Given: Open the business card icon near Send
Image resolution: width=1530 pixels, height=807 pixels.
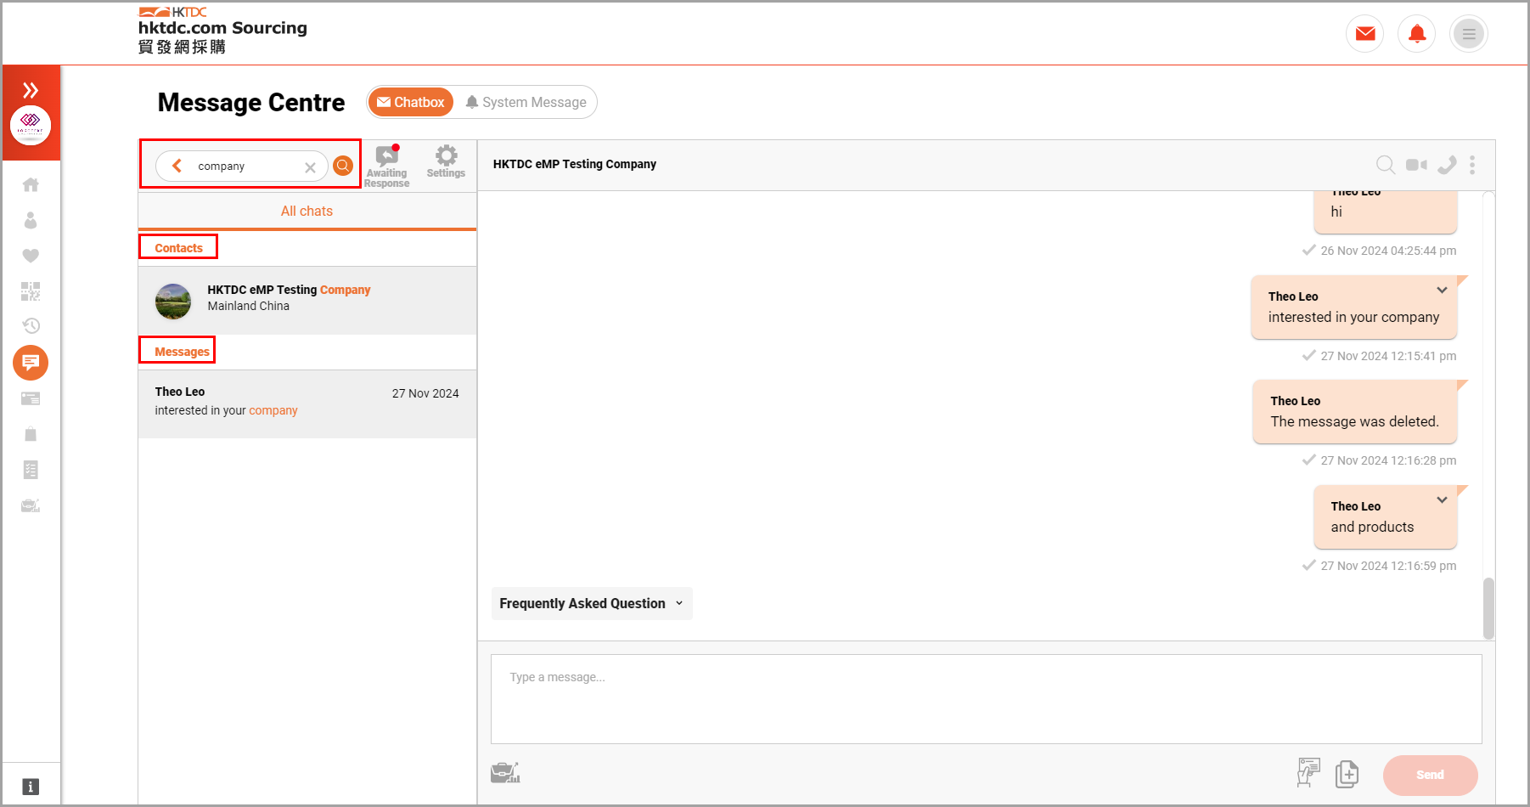Looking at the screenshot, I should click(1308, 773).
